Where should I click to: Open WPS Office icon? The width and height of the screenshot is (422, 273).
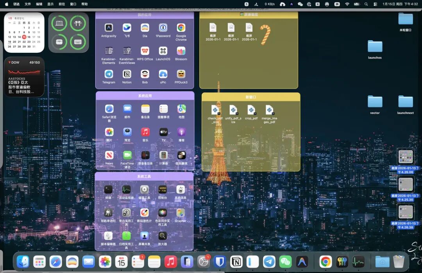pos(145,51)
